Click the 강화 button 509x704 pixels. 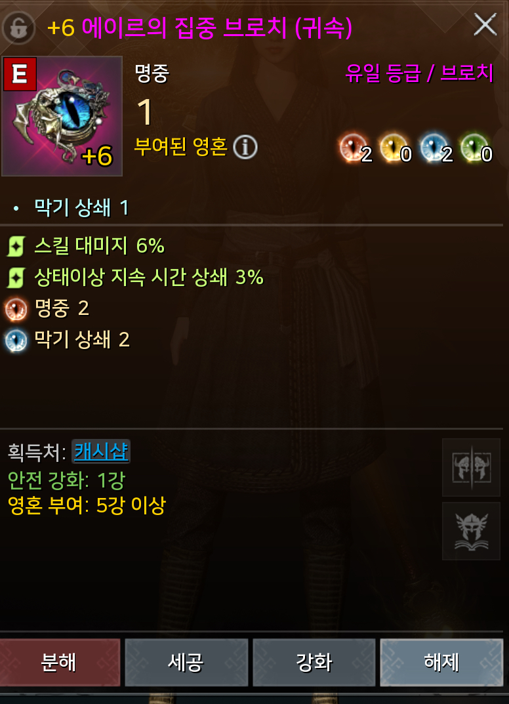(x=314, y=662)
